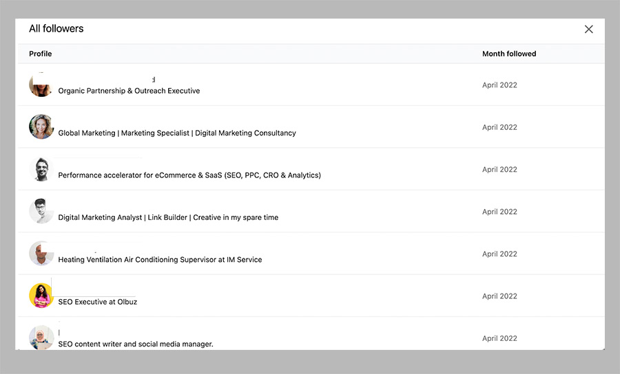
Task: Click the All followers dialog title
Action: point(56,29)
